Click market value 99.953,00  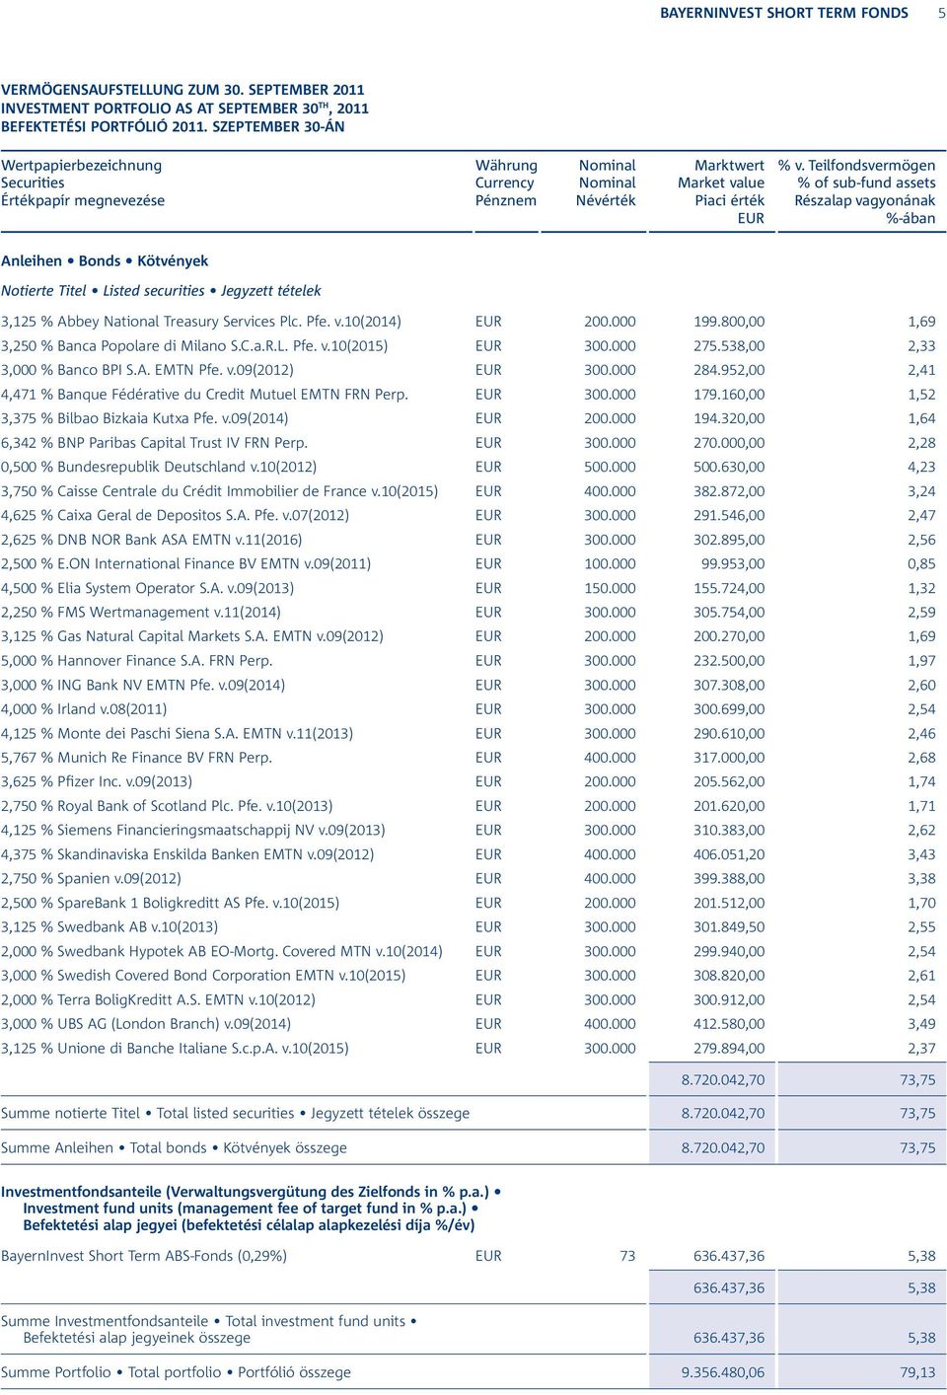(733, 563)
